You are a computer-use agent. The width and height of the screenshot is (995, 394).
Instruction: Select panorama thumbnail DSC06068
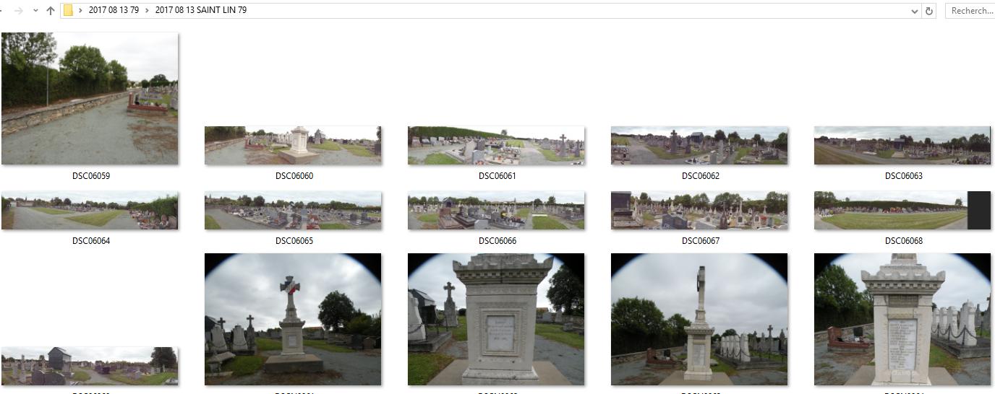click(902, 211)
